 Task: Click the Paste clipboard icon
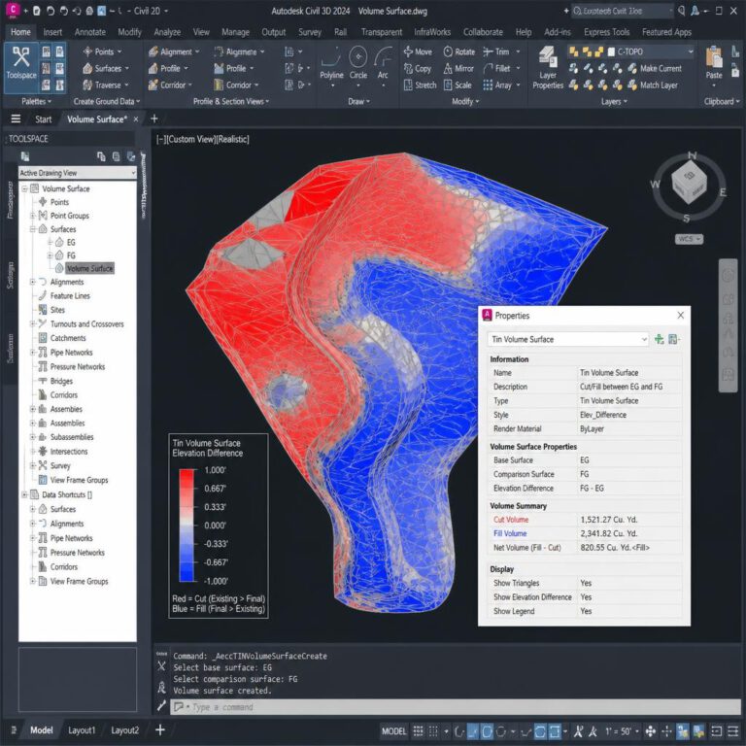714,62
